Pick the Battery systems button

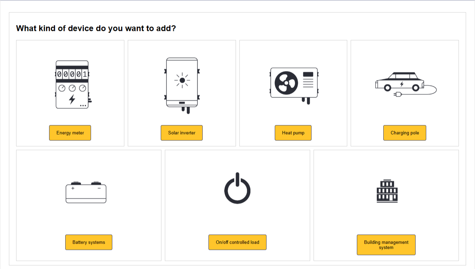tap(89, 242)
